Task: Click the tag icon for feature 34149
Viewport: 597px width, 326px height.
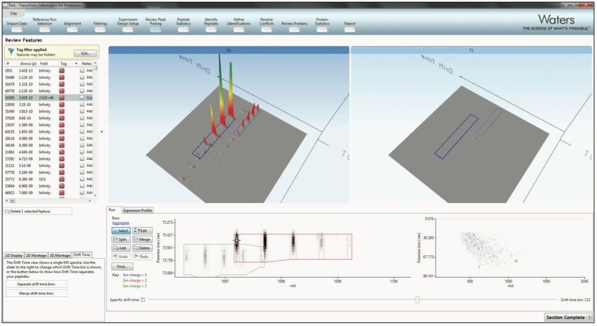Action: click(x=62, y=145)
